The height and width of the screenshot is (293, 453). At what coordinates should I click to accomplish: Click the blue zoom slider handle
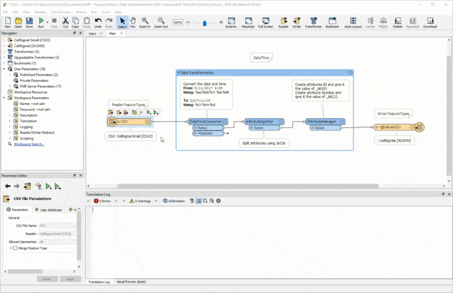[x=205, y=23]
